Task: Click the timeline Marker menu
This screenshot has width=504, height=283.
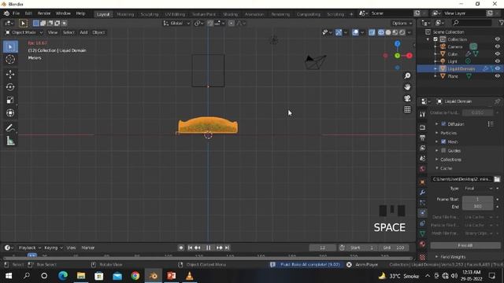Action: point(87,248)
